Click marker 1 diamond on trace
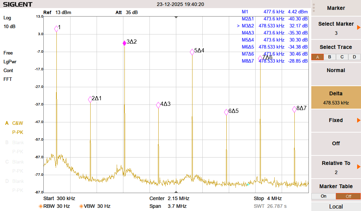361x211 pixels. [x=56, y=29]
